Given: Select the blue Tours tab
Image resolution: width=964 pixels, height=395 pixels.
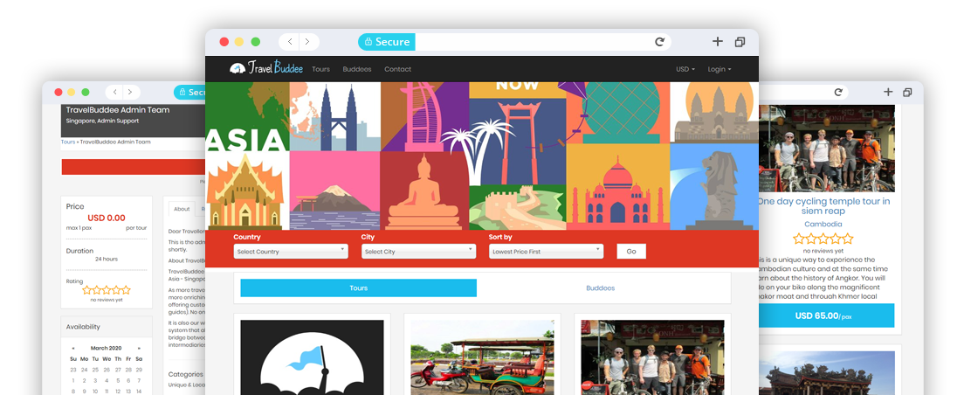Looking at the screenshot, I should [358, 288].
